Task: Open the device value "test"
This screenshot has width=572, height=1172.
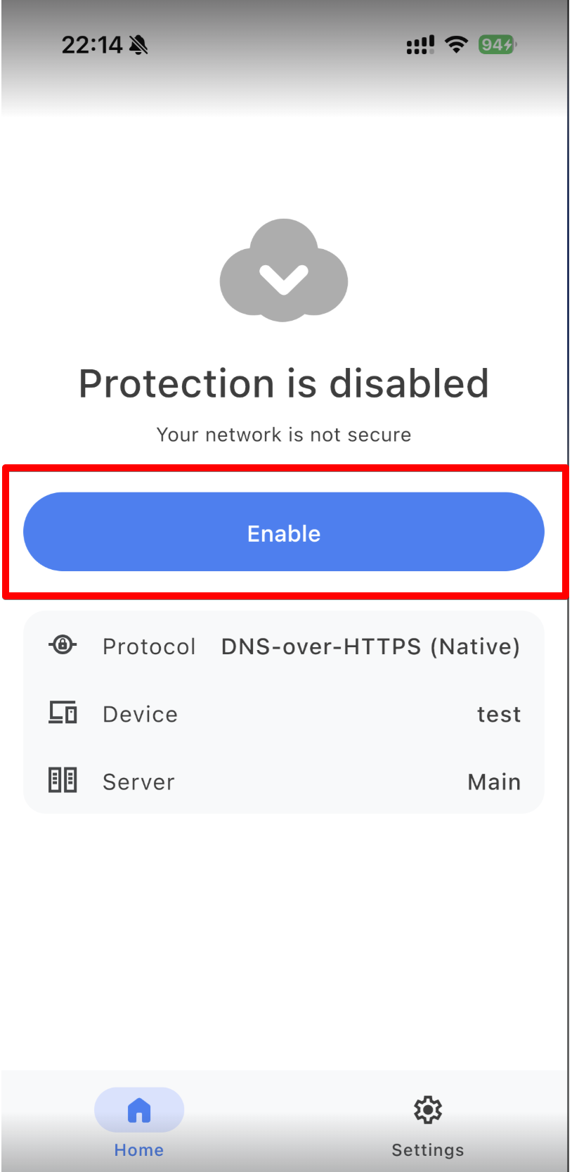Action: click(x=499, y=714)
